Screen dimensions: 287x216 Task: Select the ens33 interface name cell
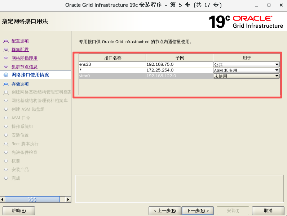pos(112,64)
